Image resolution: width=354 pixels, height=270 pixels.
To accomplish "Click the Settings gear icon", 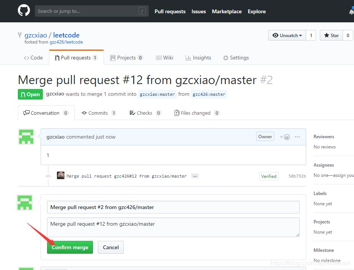I will coord(225,58).
